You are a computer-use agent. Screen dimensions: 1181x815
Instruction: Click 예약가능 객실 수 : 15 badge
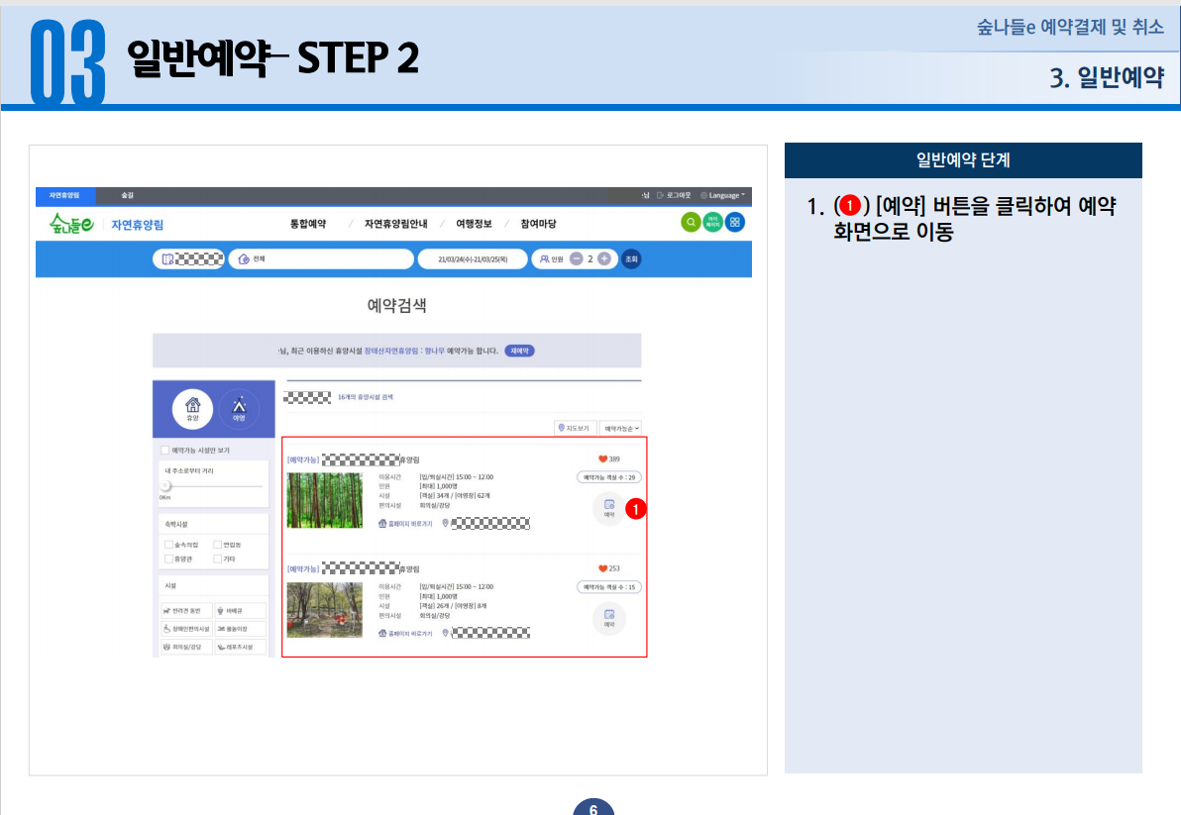tap(609, 587)
